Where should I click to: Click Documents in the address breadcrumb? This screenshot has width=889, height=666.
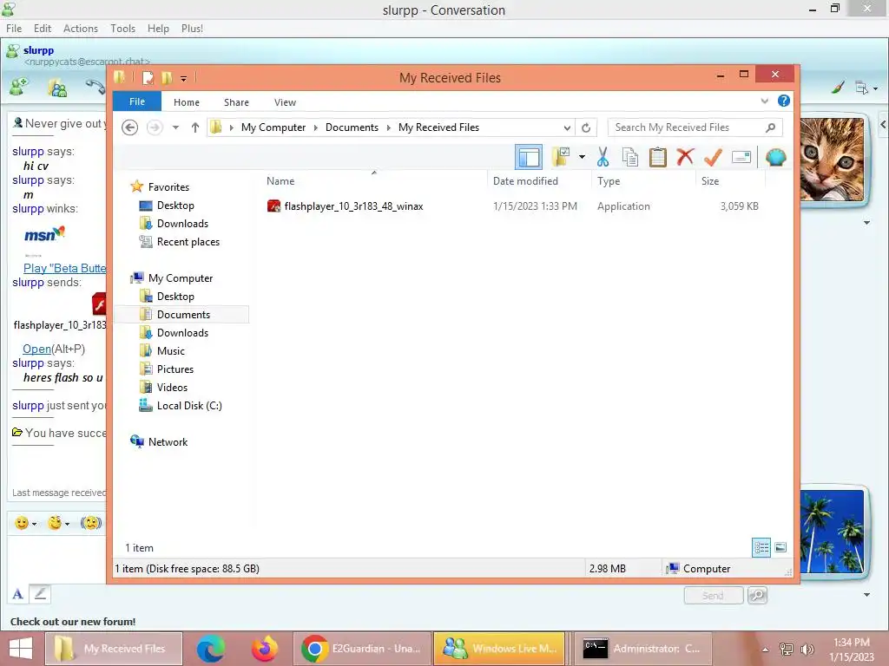pyautogui.click(x=352, y=127)
